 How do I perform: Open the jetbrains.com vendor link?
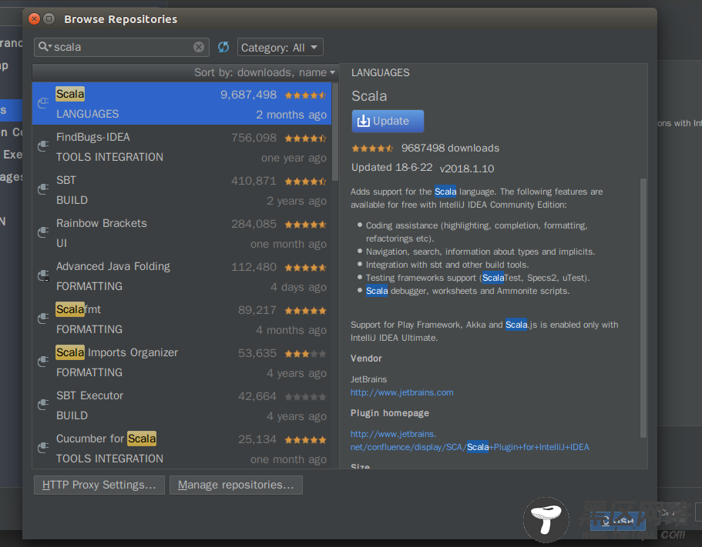[x=402, y=392]
